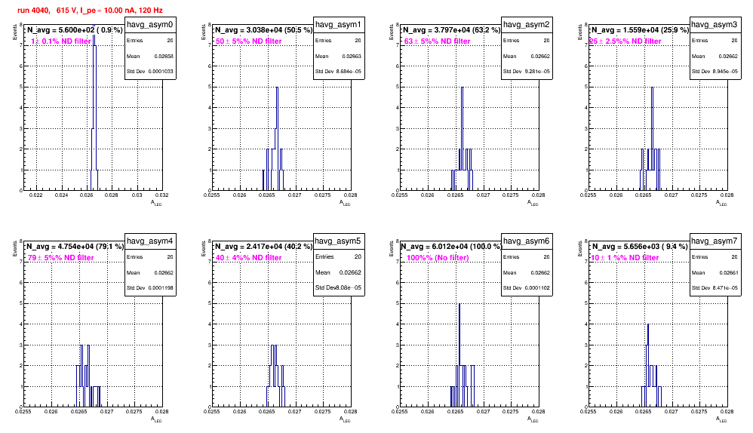Select the magenta 1± 0.1% ND filter text

pos(60,41)
